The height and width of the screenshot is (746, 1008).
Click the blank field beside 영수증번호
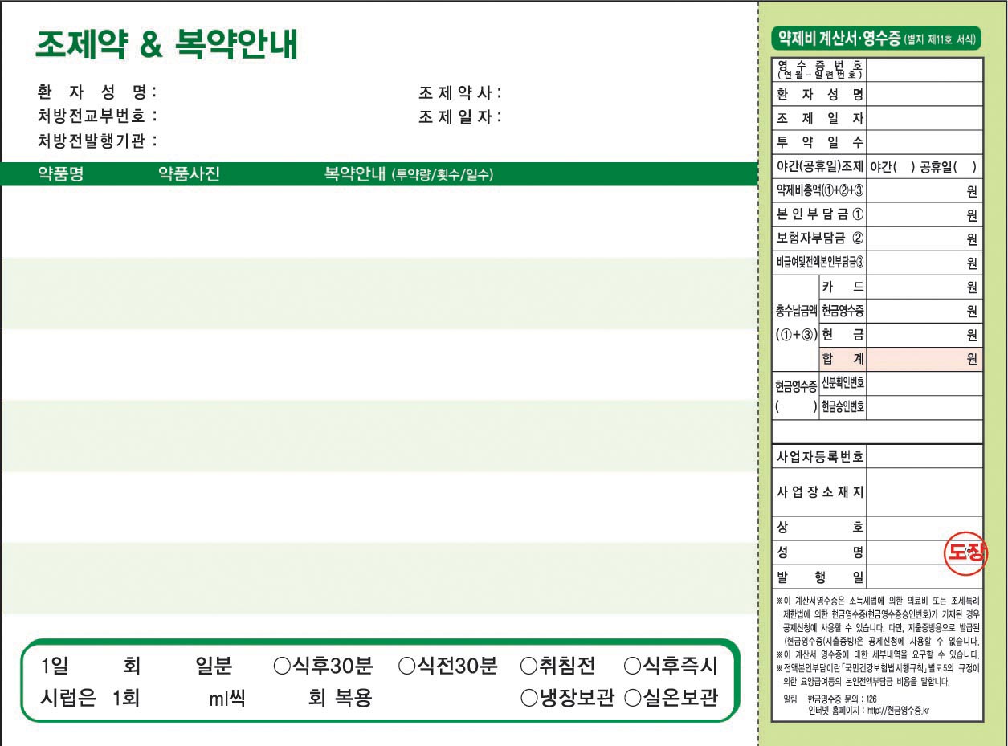(x=924, y=70)
